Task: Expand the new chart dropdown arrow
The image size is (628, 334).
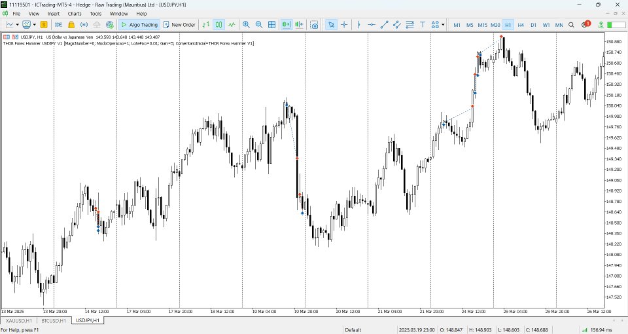Action: [x=17, y=24]
